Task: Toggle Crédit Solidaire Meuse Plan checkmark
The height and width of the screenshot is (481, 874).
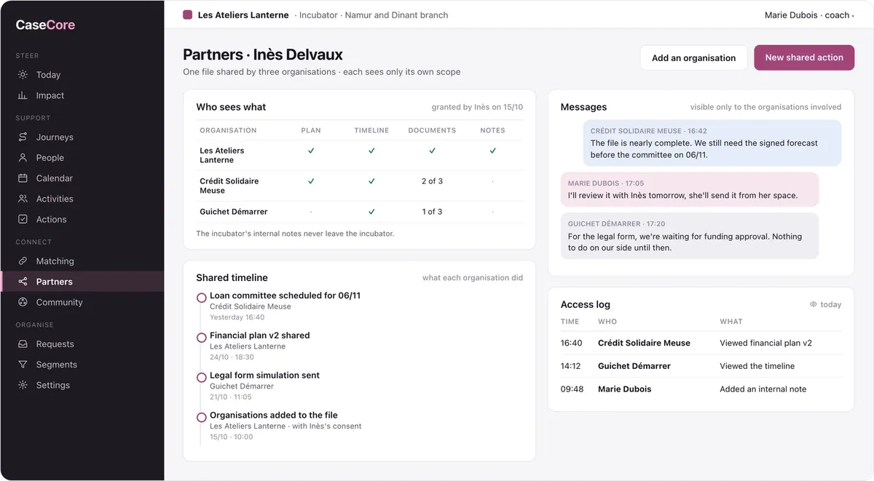Action: pyautogui.click(x=311, y=181)
